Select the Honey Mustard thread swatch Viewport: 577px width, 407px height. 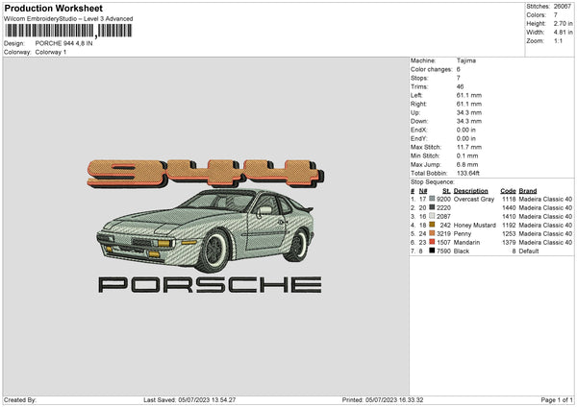click(x=433, y=224)
